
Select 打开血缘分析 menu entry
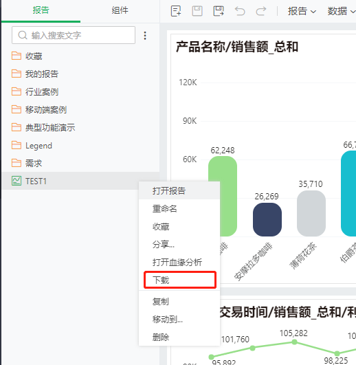(x=177, y=262)
